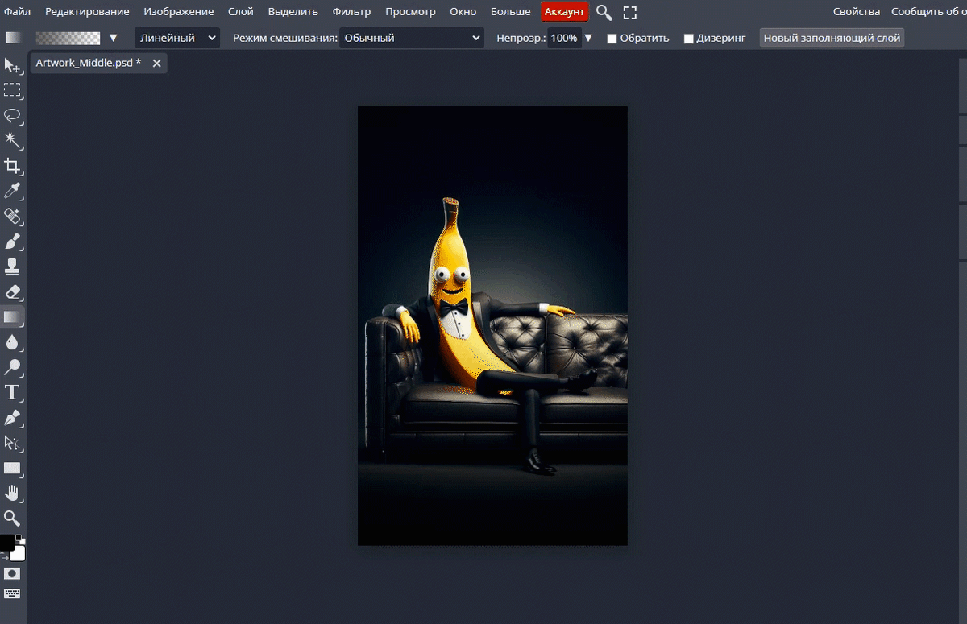Open the Фильтр menu
This screenshot has height=624, width=967.
(351, 12)
